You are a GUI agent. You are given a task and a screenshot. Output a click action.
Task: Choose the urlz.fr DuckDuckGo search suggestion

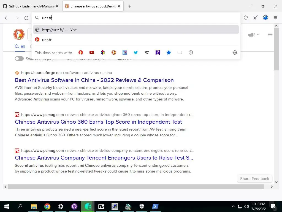(136, 40)
